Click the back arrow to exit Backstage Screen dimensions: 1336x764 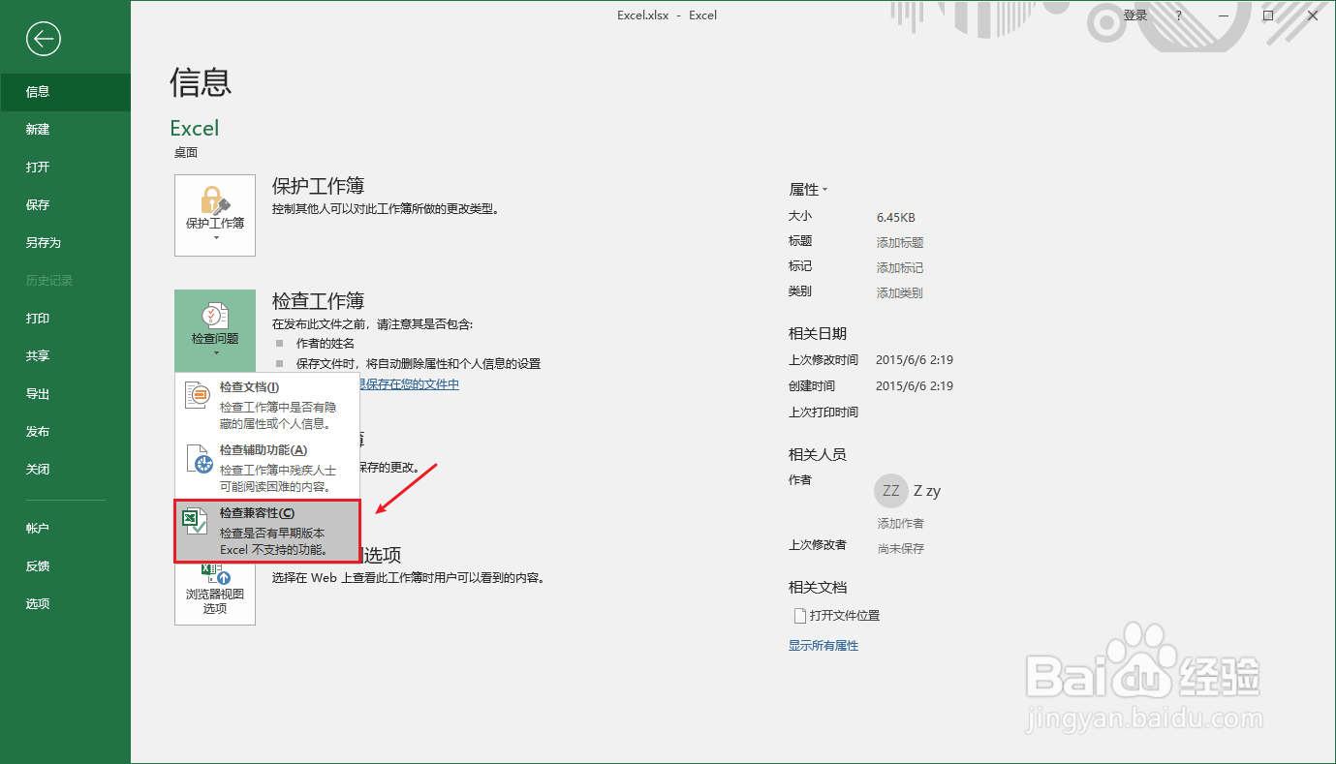pyautogui.click(x=44, y=39)
